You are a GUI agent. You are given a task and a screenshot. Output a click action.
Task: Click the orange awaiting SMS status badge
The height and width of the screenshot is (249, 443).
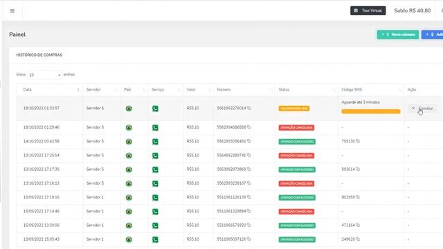click(293, 109)
